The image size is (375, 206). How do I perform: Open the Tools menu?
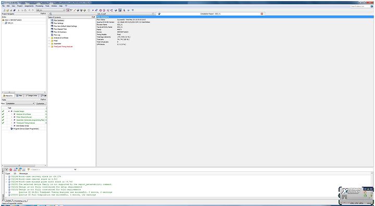(47, 6)
